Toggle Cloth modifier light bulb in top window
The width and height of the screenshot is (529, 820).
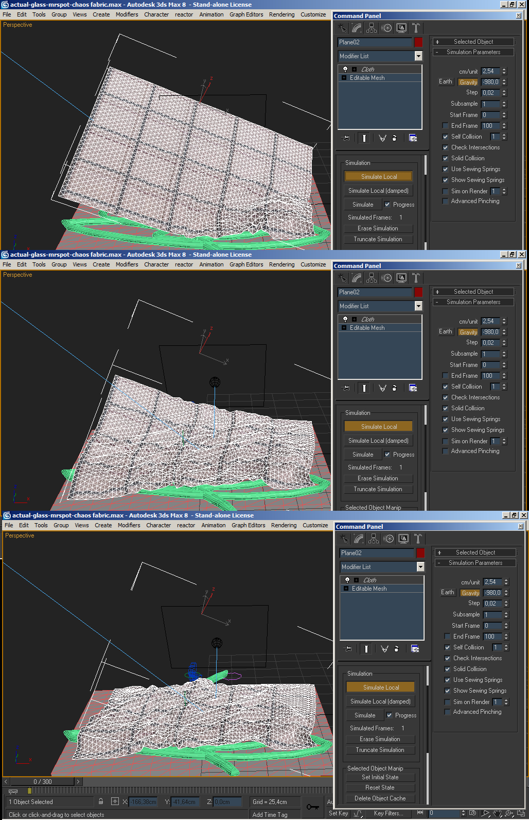pos(345,69)
